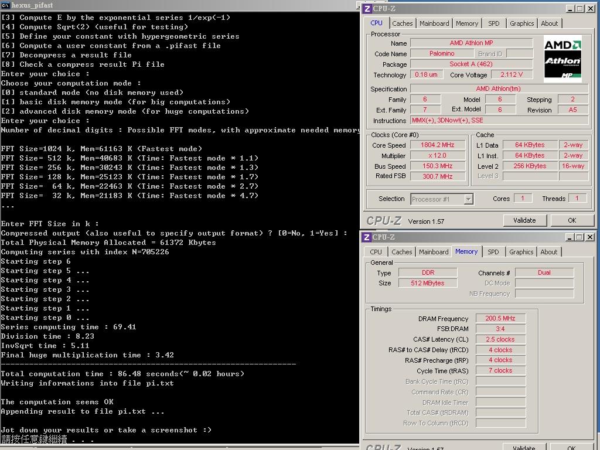This screenshot has height=450, width=600.
Task: Open SPD tab in lower CPU-Z window
Action: pos(493,252)
